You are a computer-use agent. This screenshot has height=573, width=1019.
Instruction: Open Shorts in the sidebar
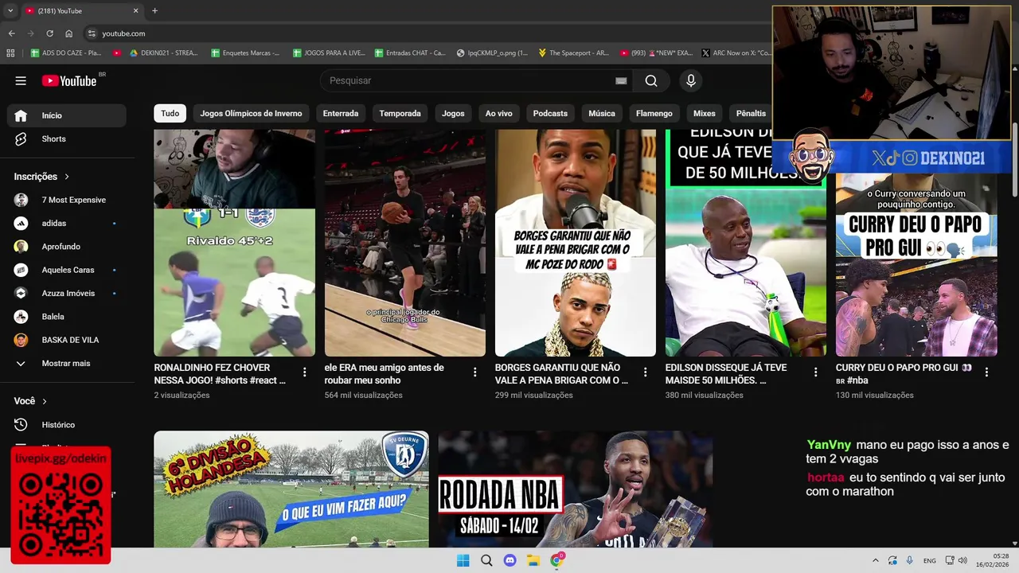(x=67, y=138)
